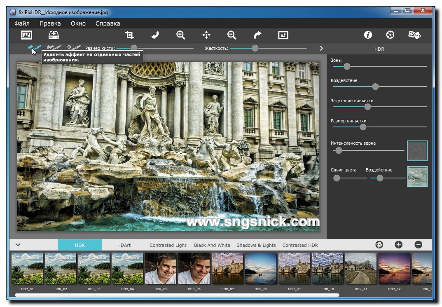Screen dimensions: 442x307
Task: Choose the HDR_08 preset thumbnail
Action: coord(261,268)
